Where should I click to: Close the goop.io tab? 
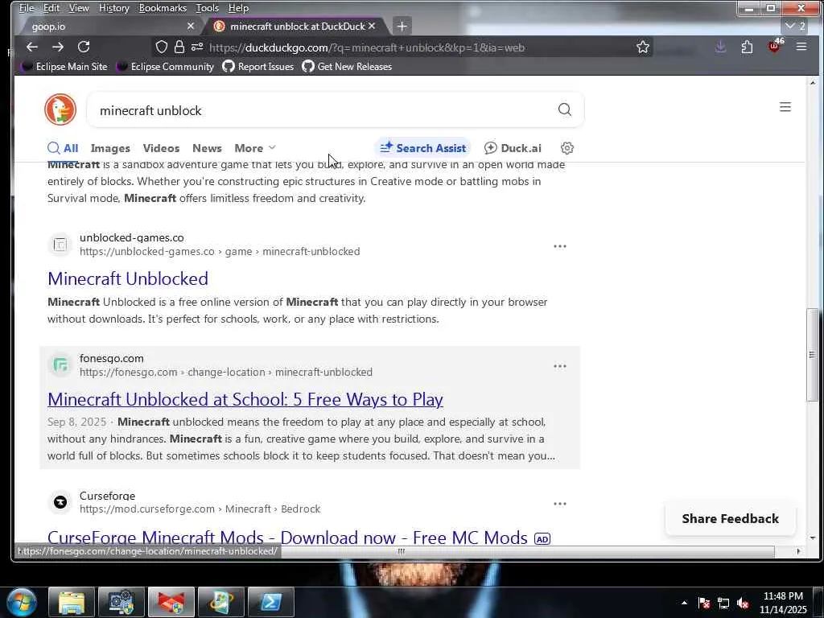point(190,26)
